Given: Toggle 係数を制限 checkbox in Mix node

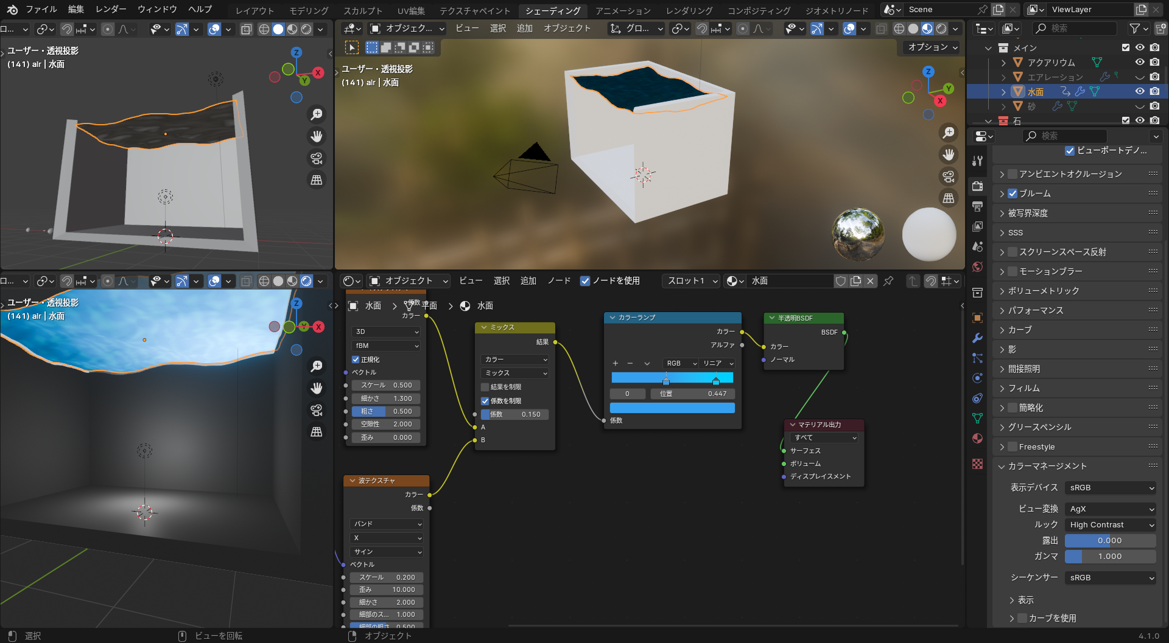Looking at the screenshot, I should click(485, 401).
